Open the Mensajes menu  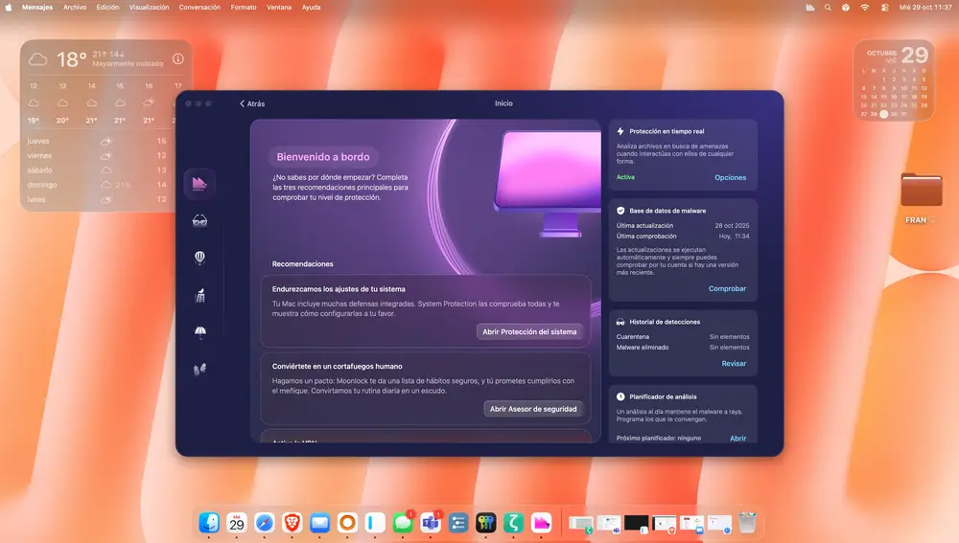click(x=37, y=8)
